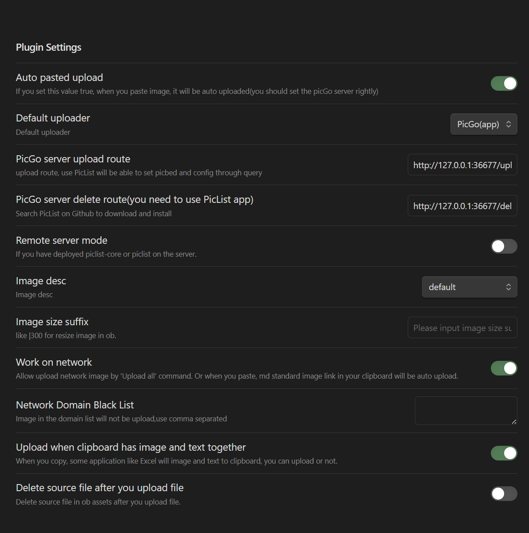Click 'If you set this value true' description

197,91
